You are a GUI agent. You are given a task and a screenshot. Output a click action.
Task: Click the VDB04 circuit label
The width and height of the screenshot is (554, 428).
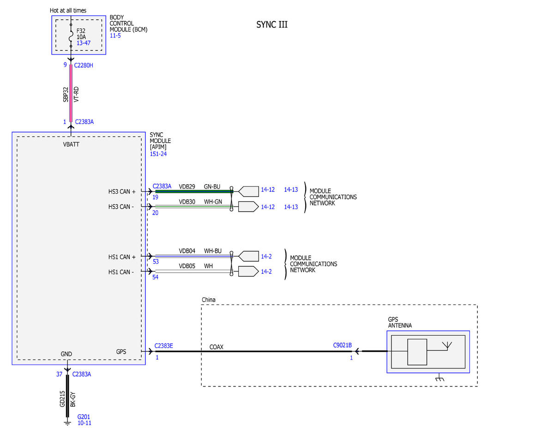[187, 251]
